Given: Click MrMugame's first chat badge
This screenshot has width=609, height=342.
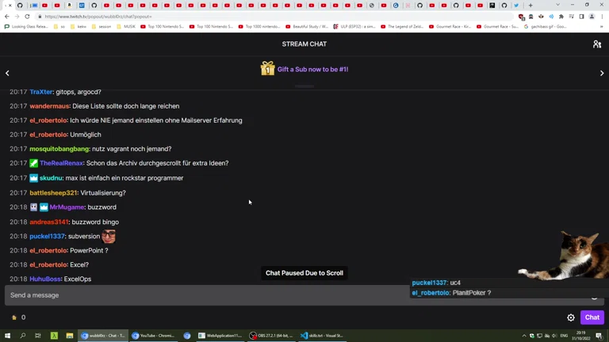Looking at the screenshot, I should coord(34,207).
